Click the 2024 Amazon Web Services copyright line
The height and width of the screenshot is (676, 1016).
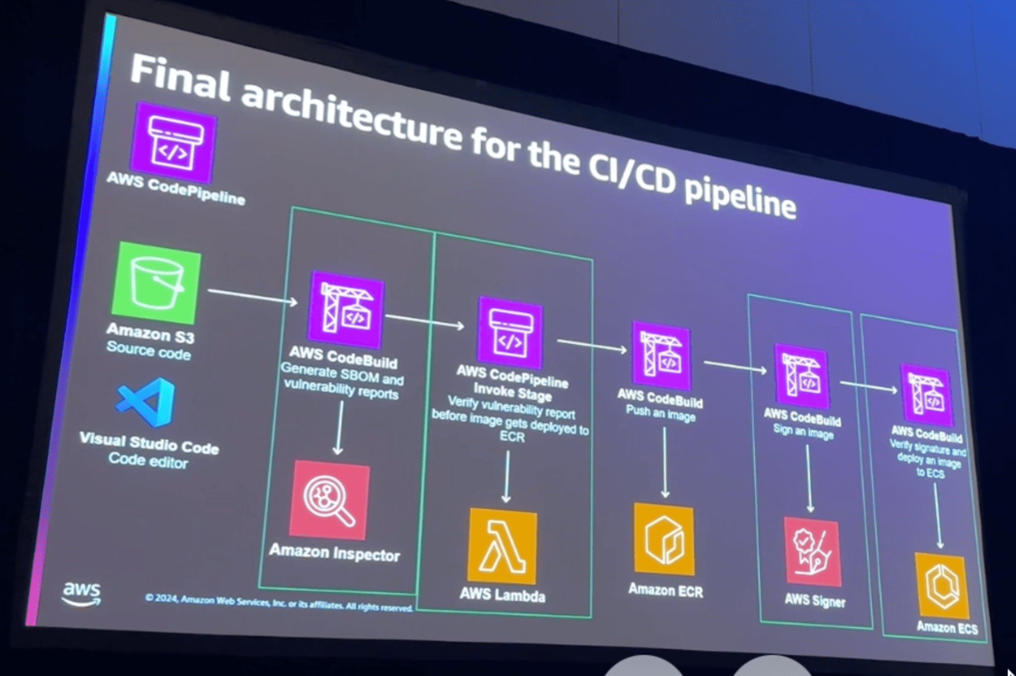tap(279, 603)
